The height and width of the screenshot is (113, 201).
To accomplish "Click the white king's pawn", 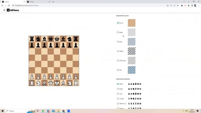I will click(x=57, y=77).
